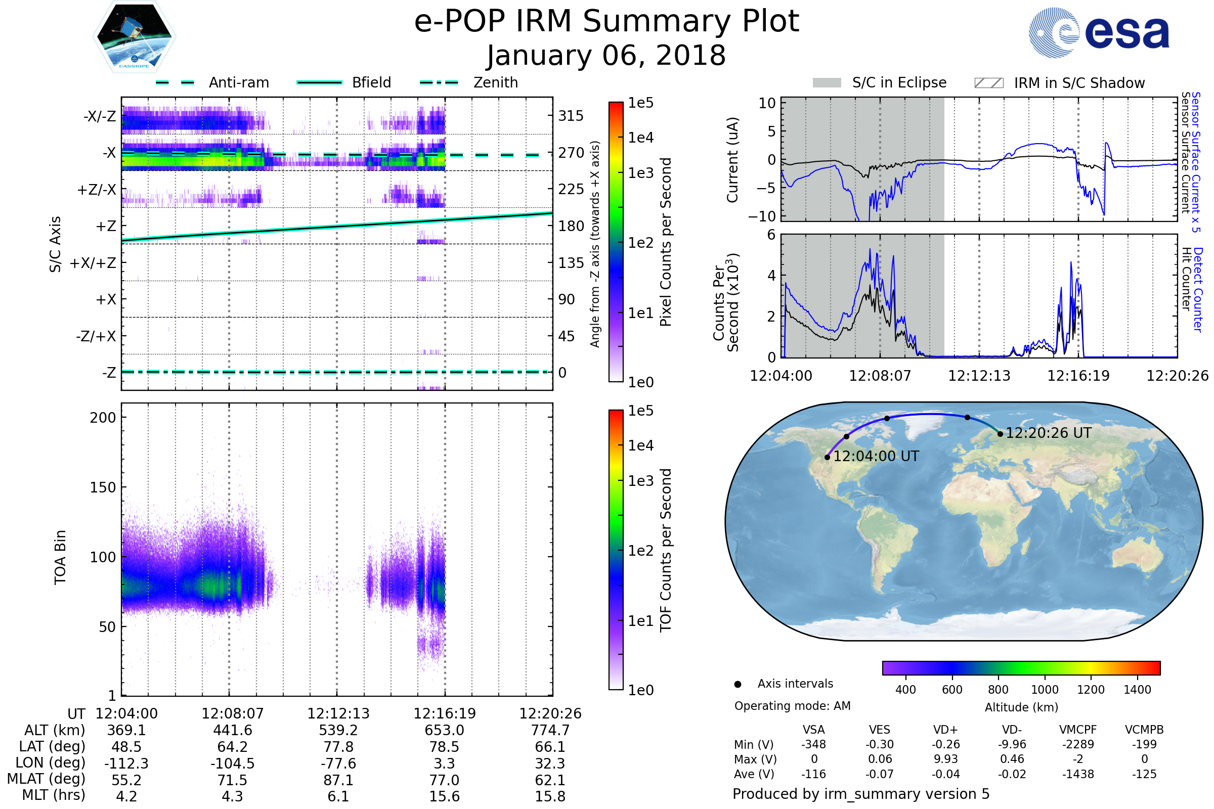This screenshot has height=809, width=1214.
Task: Click the 12:20:26 UT orbit end point
Action: click(1001, 434)
